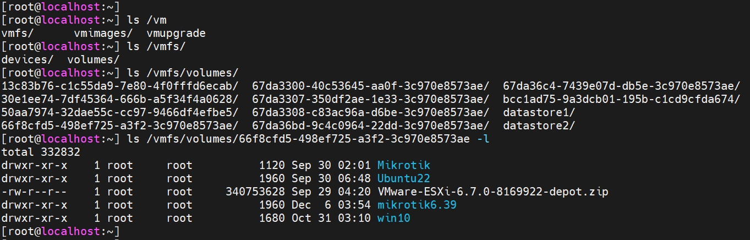This screenshot has width=750, height=240.
Task: Click the vmupgrade entry in output
Action: (x=176, y=33)
